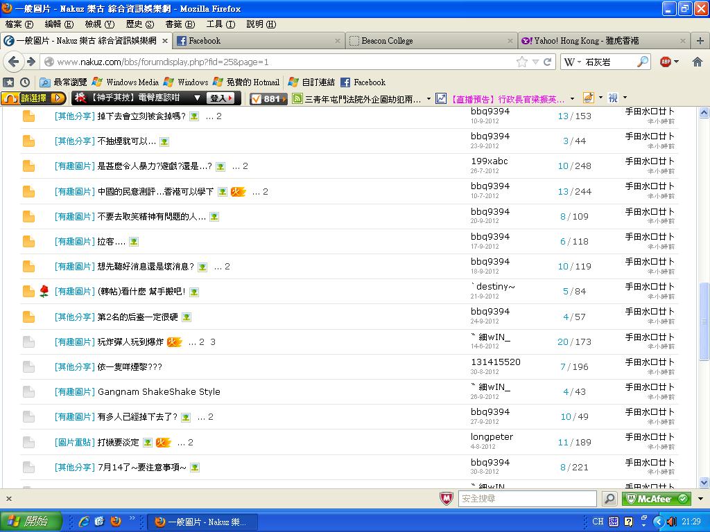Open the 說明 (H) menu
Viewport: 710px width, 532px height.
point(261,24)
